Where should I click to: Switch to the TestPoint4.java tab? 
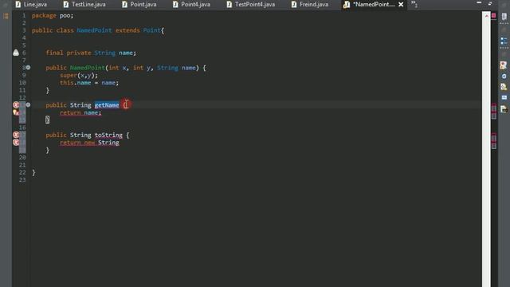click(251, 5)
